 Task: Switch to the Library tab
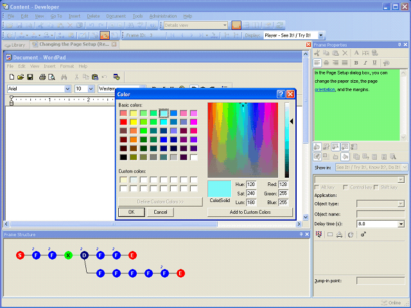point(15,45)
